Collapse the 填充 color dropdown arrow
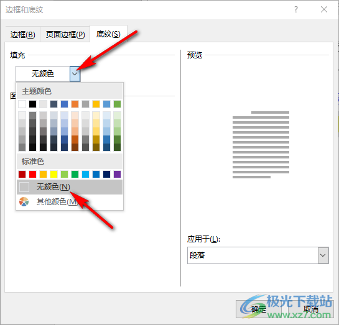This screenshot has height=325, width=339. tap(75, 74)
